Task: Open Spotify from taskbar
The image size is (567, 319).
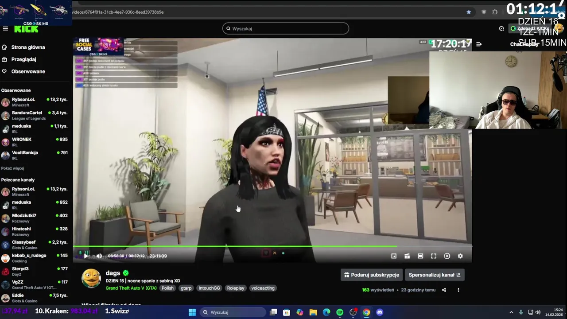Action: click(x=340, y=312)
